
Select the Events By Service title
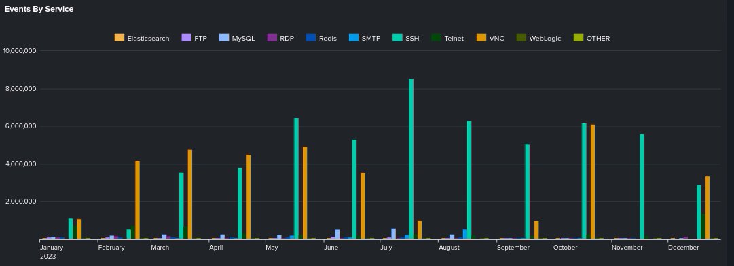tap(39, 9)
